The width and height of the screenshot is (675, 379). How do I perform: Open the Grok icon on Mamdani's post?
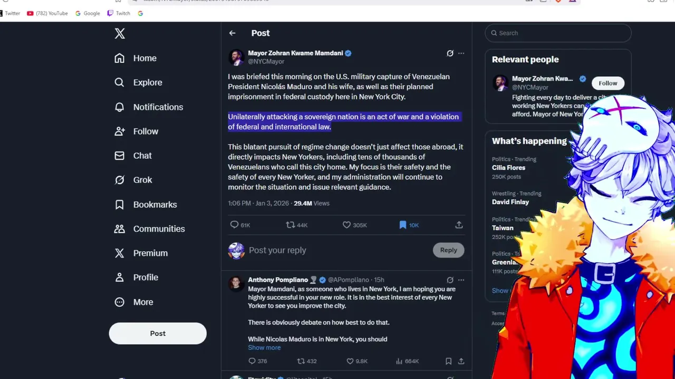click(x=450, y=53)
